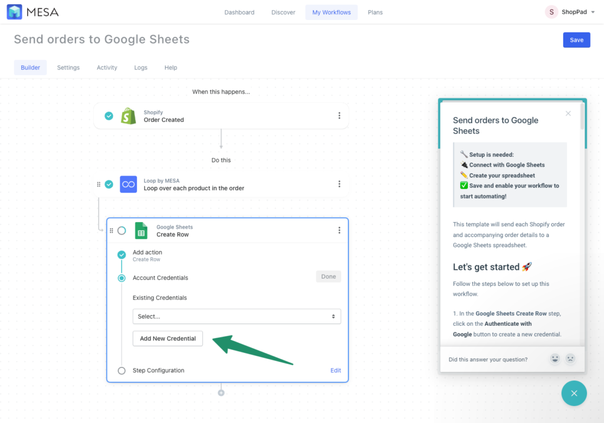This screenshot has width=604, height=423.
Task: Click 'Let's get started' heading
Action: point(493,267)
